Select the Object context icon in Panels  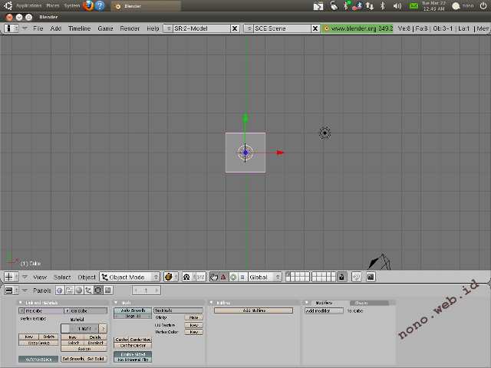tap(89, 291)
